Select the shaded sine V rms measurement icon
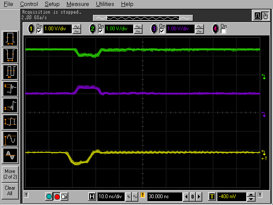This screenshot has width=273, height=205. click(x=10, y=155)
